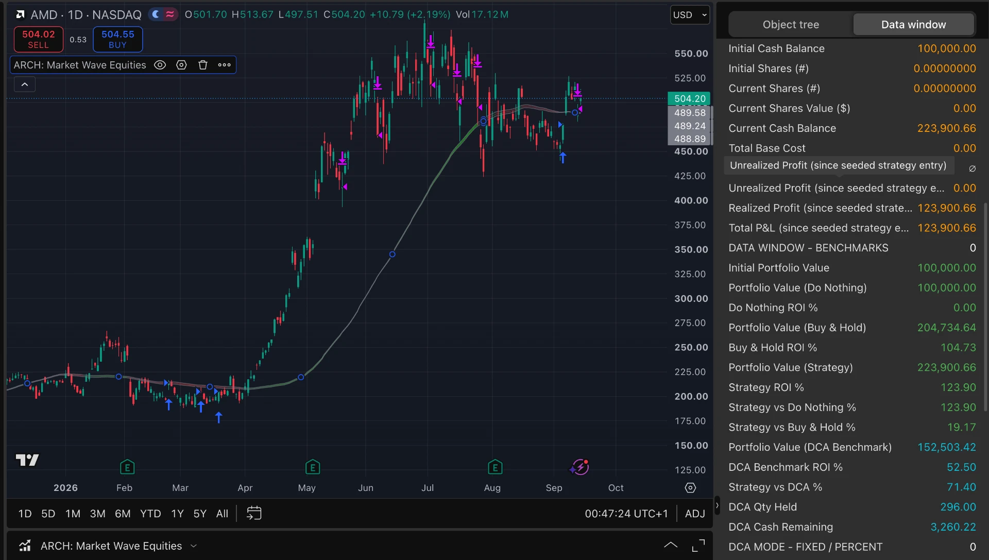Image resolution: width=989 pixels, height=560 pixels.
Task: Click the data window vertical scrollbar
Action: coord(986,307)
